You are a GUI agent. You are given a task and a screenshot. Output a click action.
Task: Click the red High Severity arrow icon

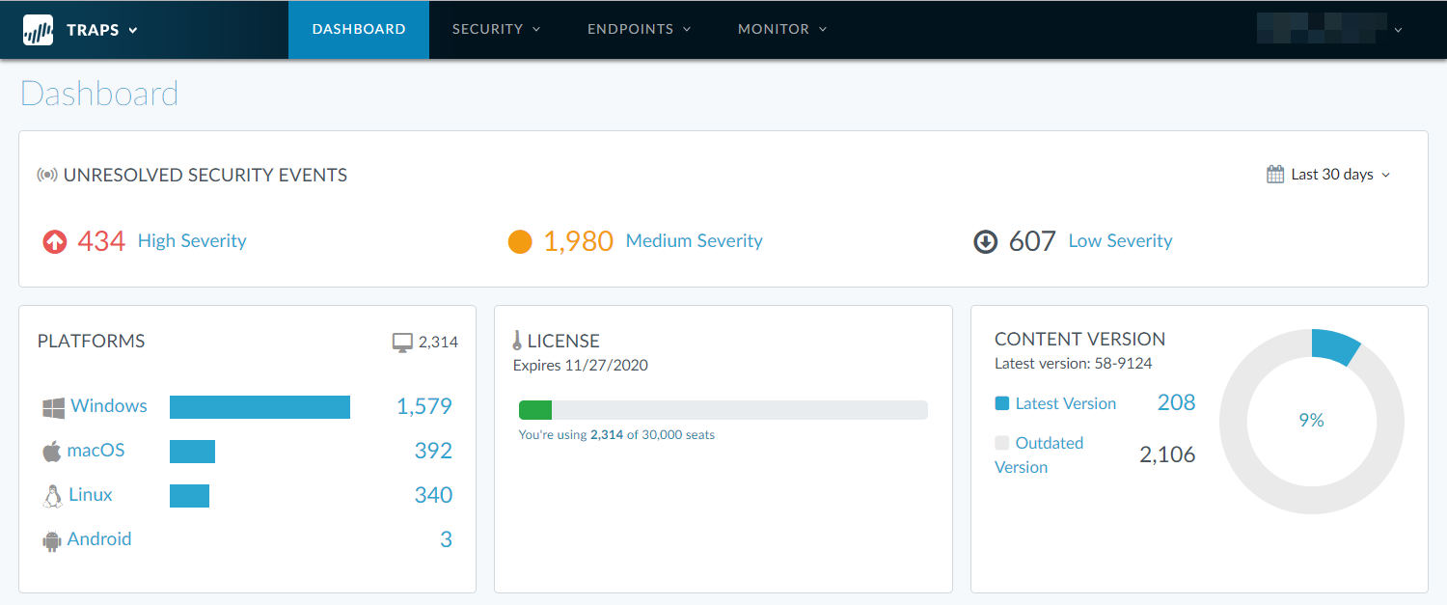(x=55, y=241)
